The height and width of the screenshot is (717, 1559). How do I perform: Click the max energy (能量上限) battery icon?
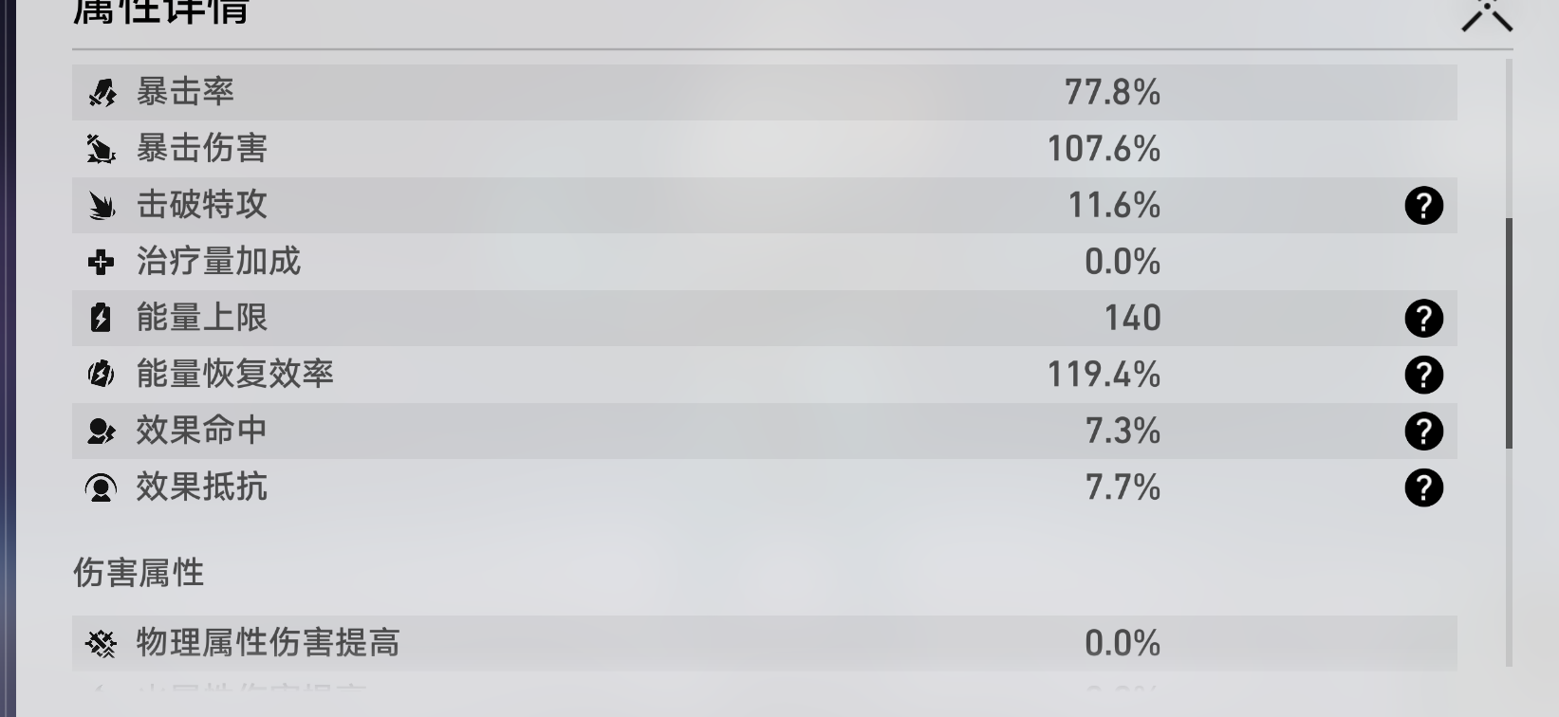102,319
